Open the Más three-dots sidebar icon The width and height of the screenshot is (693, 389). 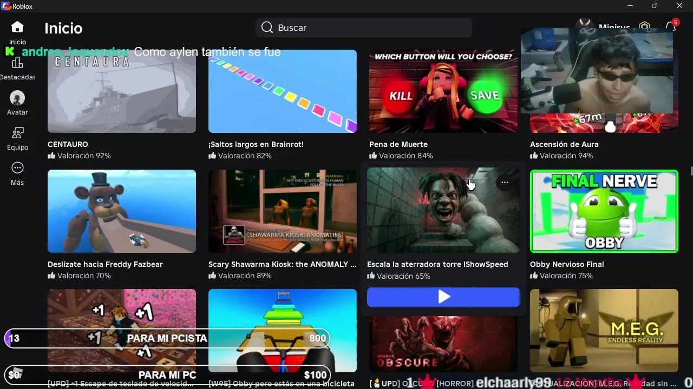pyautogui.click(x=17, y=168)
